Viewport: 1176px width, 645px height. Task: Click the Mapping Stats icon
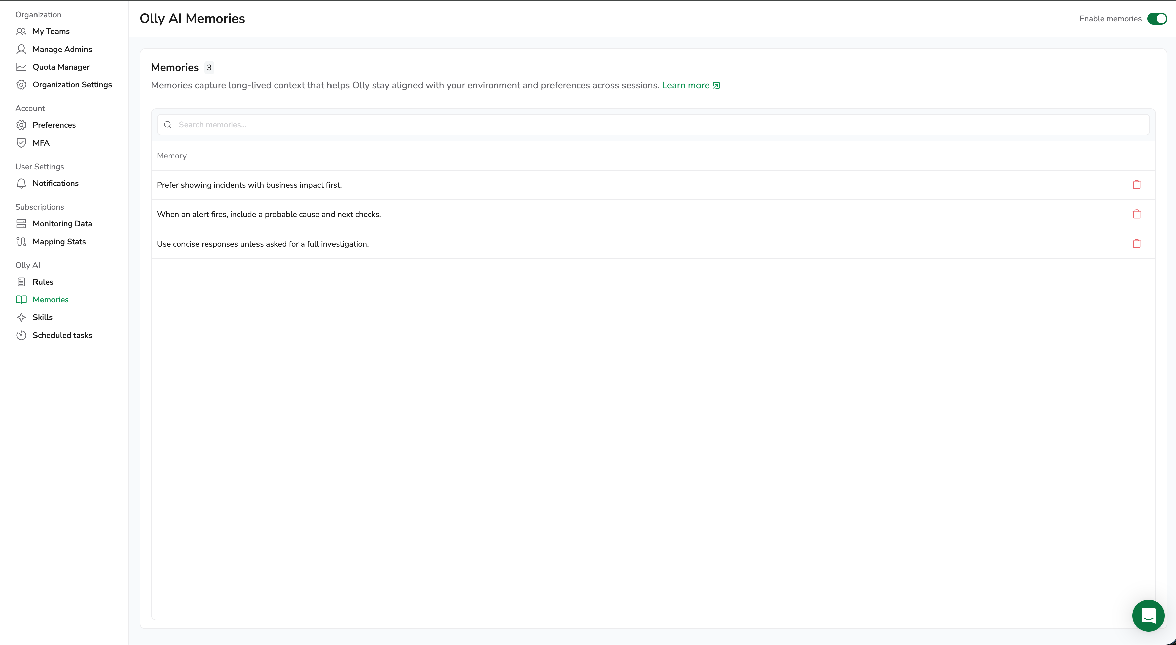[21, 242]
